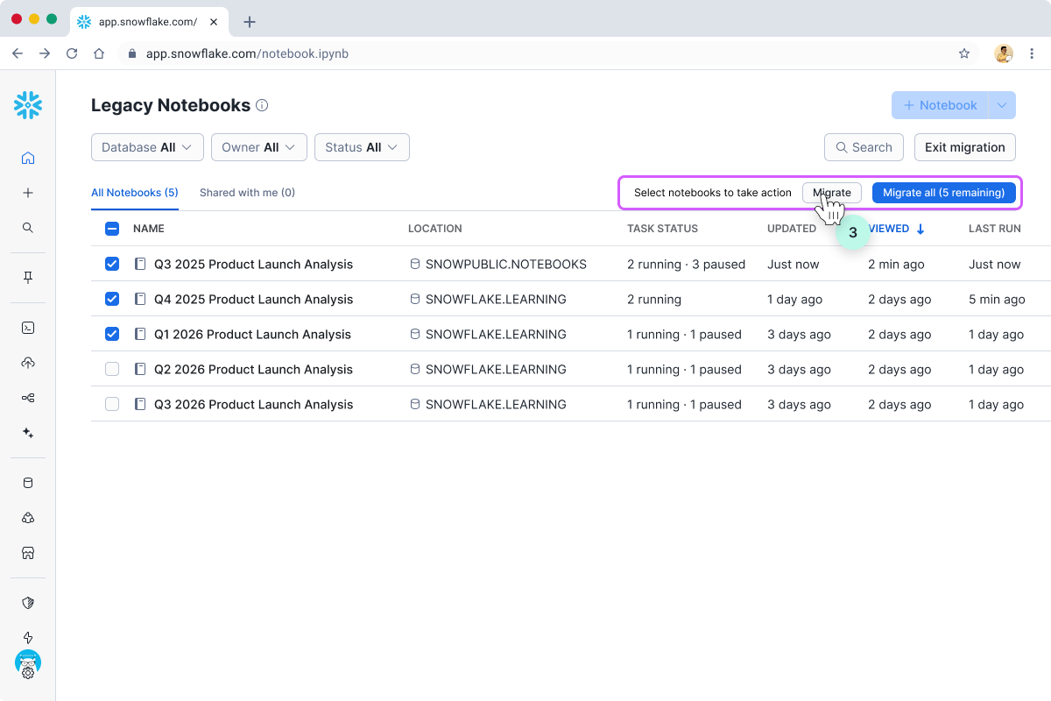This screenshot has height=701, width=1051.
Task: Open the Database All filter dropdown
Action: [x=147, y=147]
